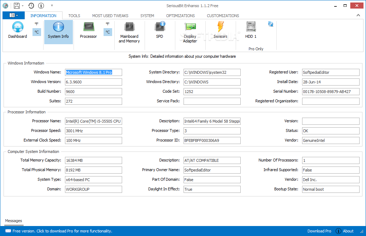Screen dimensions: 366x236
Task: Click the Processor Type field
Action: coord(212,131)
